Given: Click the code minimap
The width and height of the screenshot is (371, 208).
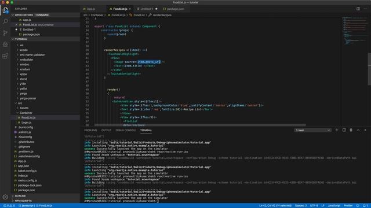Looking at the screenshot, I should pos(354,31).
